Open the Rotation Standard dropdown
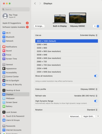This screenshot has width=102, height=134. [92, 110]
